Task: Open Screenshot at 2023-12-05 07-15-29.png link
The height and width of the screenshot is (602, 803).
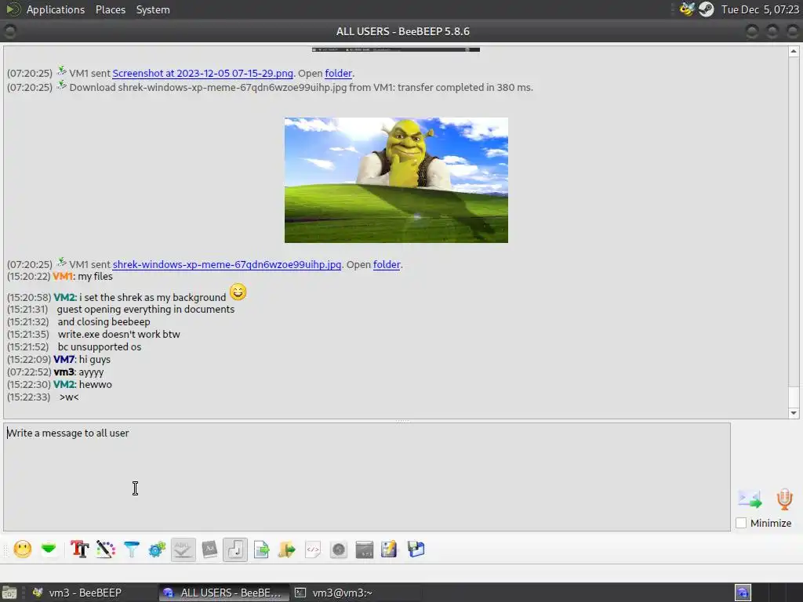Action: (203, 73)
